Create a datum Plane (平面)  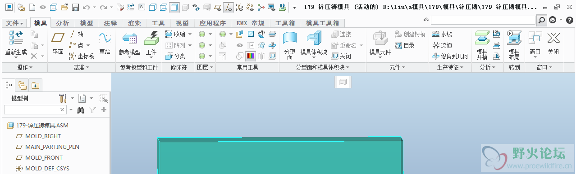tap(58, 43)
